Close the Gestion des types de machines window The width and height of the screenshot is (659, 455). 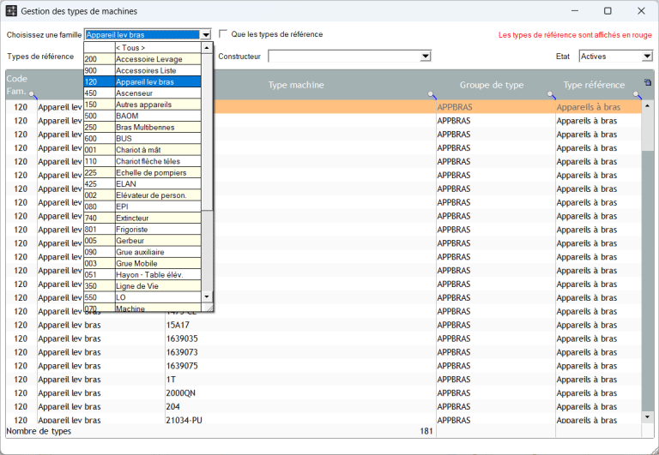click(641, 11)
